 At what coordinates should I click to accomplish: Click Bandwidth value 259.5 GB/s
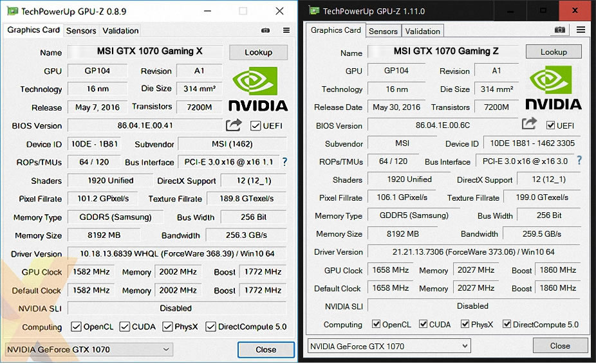click(x=542, y=233)
